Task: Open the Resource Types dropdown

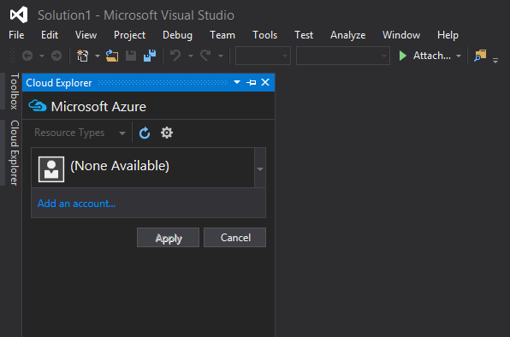Action: coord(80,133)
